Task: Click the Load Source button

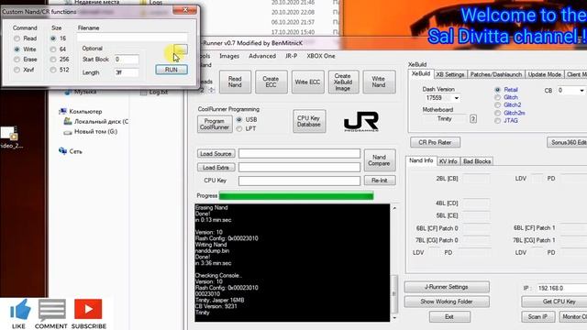Action: 216,154
